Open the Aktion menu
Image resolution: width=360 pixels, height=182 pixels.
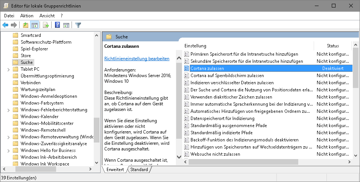point(27,16)
